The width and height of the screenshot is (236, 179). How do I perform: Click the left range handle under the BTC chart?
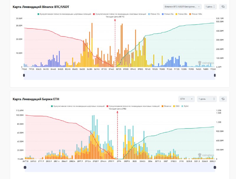(24, 75)
